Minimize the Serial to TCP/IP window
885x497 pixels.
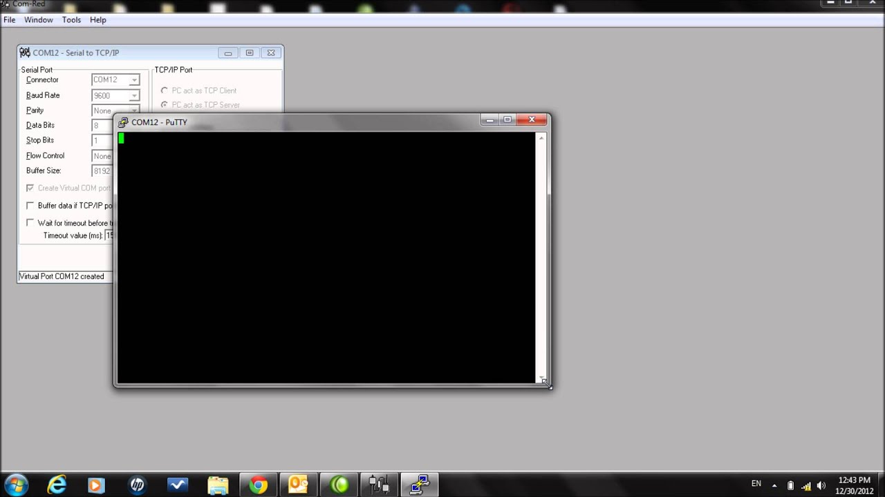pyautogui.click(x=228, y=52)
